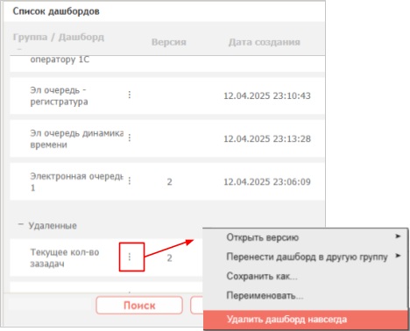Select the Эл очередь - регистратура row
The width and height of the screenshot is (410, 331).
click(x=167, y=95)
